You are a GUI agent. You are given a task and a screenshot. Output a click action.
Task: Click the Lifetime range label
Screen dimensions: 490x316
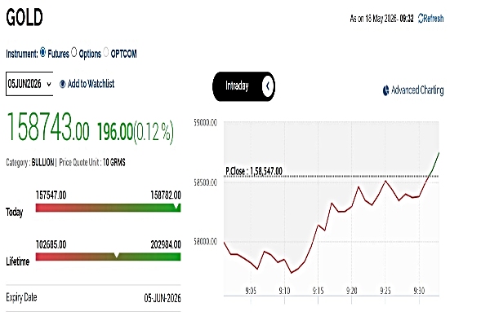click(18, 261)
